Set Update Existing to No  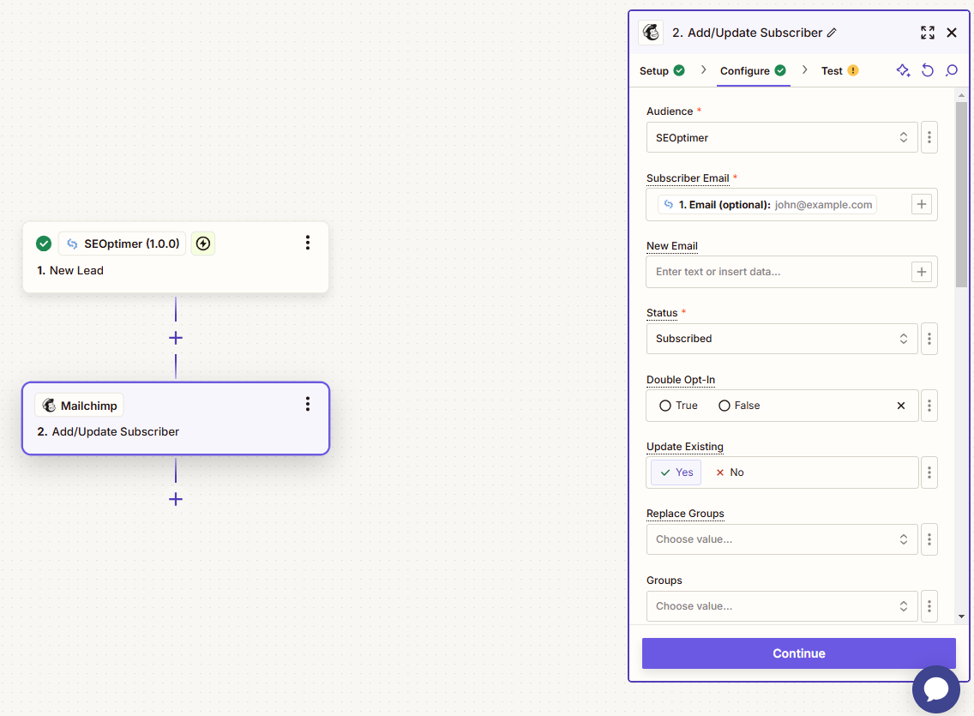(730, 472)
